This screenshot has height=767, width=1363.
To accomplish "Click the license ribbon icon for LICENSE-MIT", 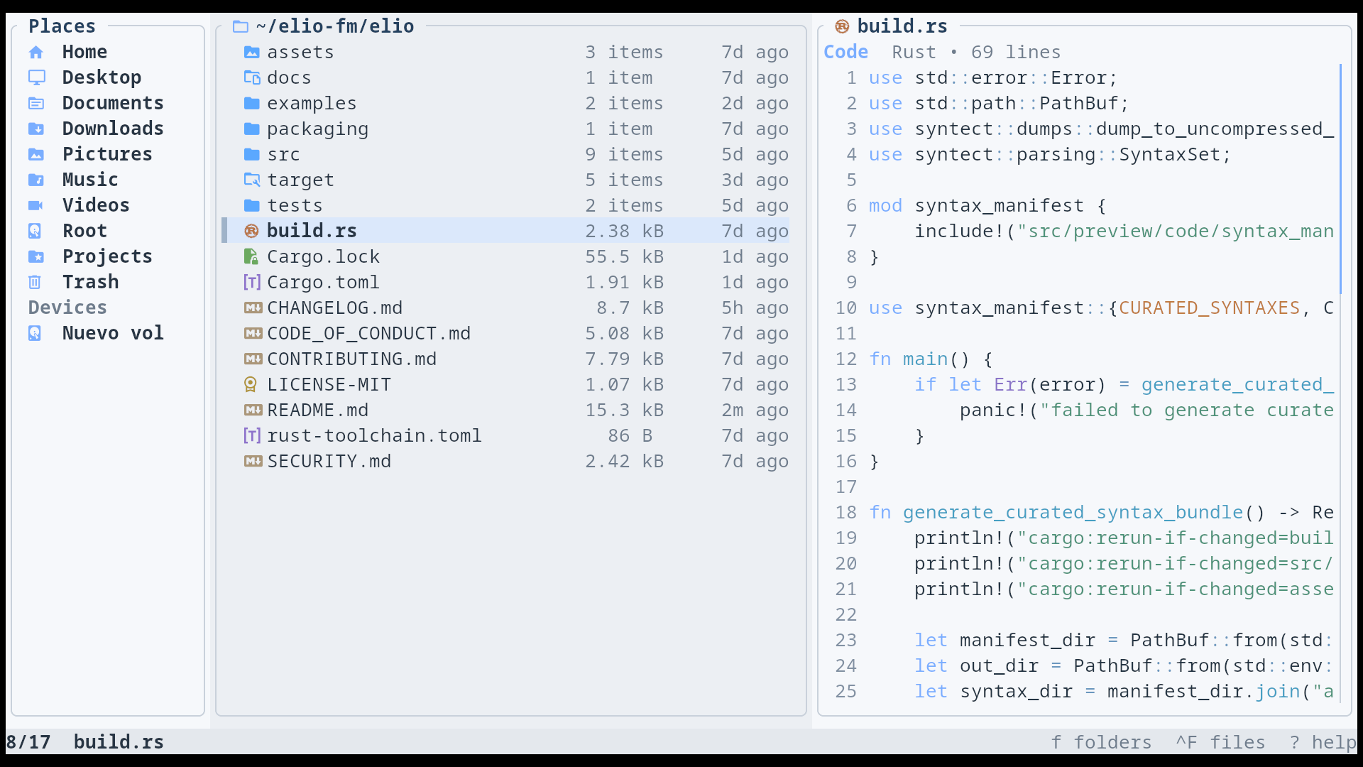I will (x=250, y=385).
